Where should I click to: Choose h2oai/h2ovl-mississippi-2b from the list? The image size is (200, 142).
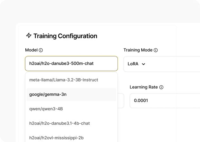[56, 138]
